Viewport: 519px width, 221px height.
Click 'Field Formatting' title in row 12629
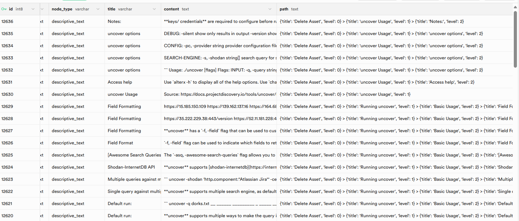click(133, 107)
